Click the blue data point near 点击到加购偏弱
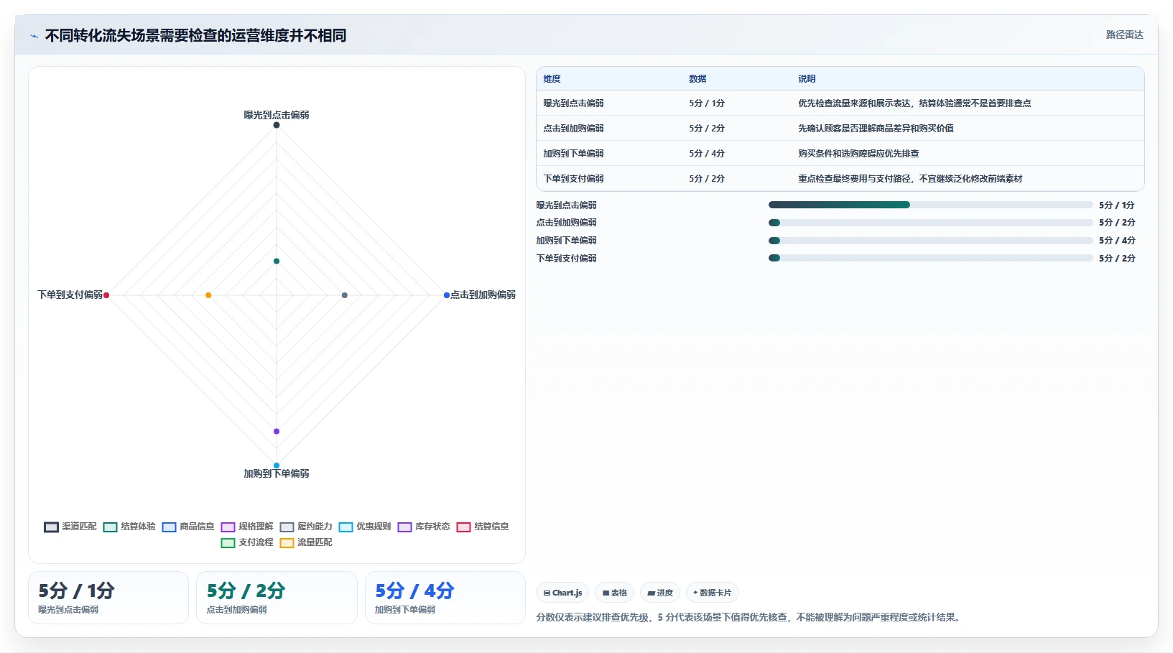The height and width of the screenshot is (653, 1173). point(447,295)
